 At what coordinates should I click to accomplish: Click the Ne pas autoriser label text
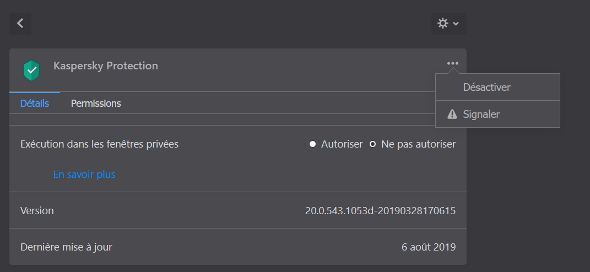418,144
